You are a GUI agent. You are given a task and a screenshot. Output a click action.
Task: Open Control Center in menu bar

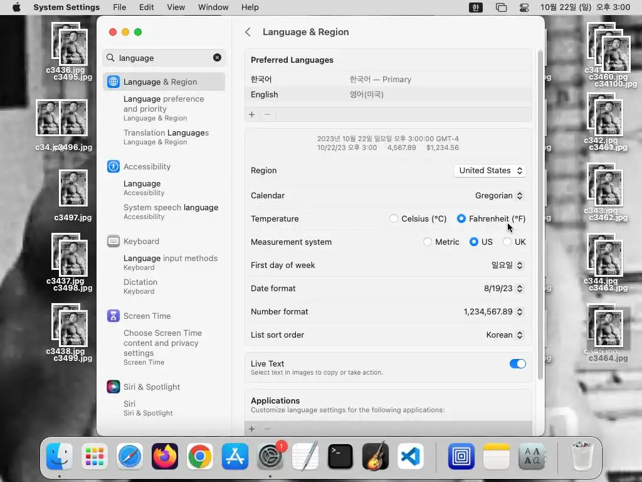click(524, 8)
